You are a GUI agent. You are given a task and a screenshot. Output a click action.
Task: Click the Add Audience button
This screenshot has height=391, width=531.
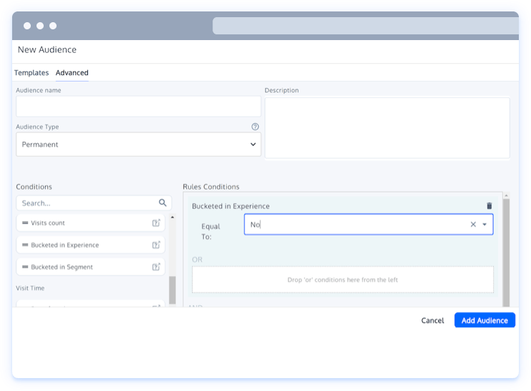[484, 321]
